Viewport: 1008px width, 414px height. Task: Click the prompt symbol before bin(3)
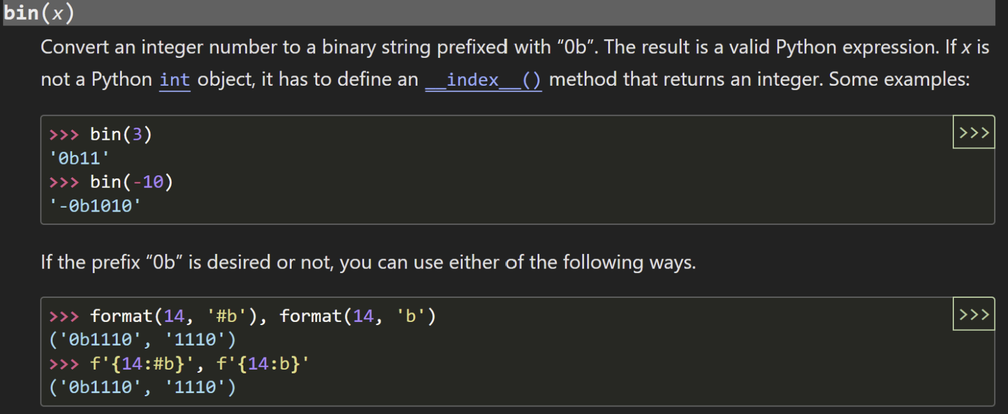tap(64, 135)
